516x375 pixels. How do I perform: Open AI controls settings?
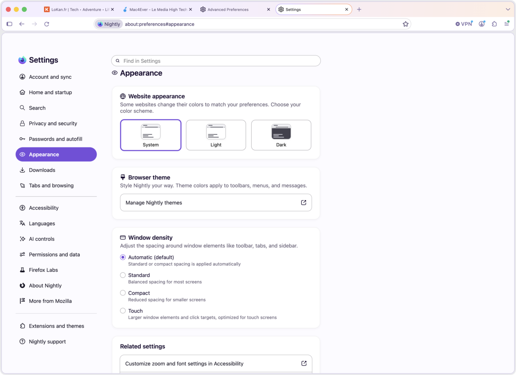pos(56,239)
